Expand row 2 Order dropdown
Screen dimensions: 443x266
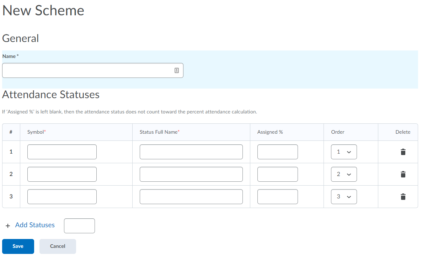(343, 174)
